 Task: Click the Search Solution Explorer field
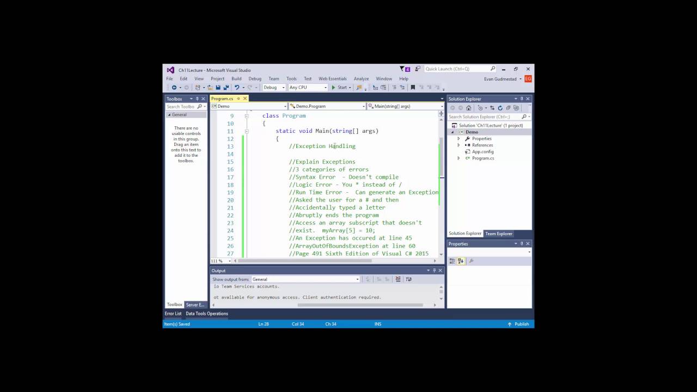point(488,117)
